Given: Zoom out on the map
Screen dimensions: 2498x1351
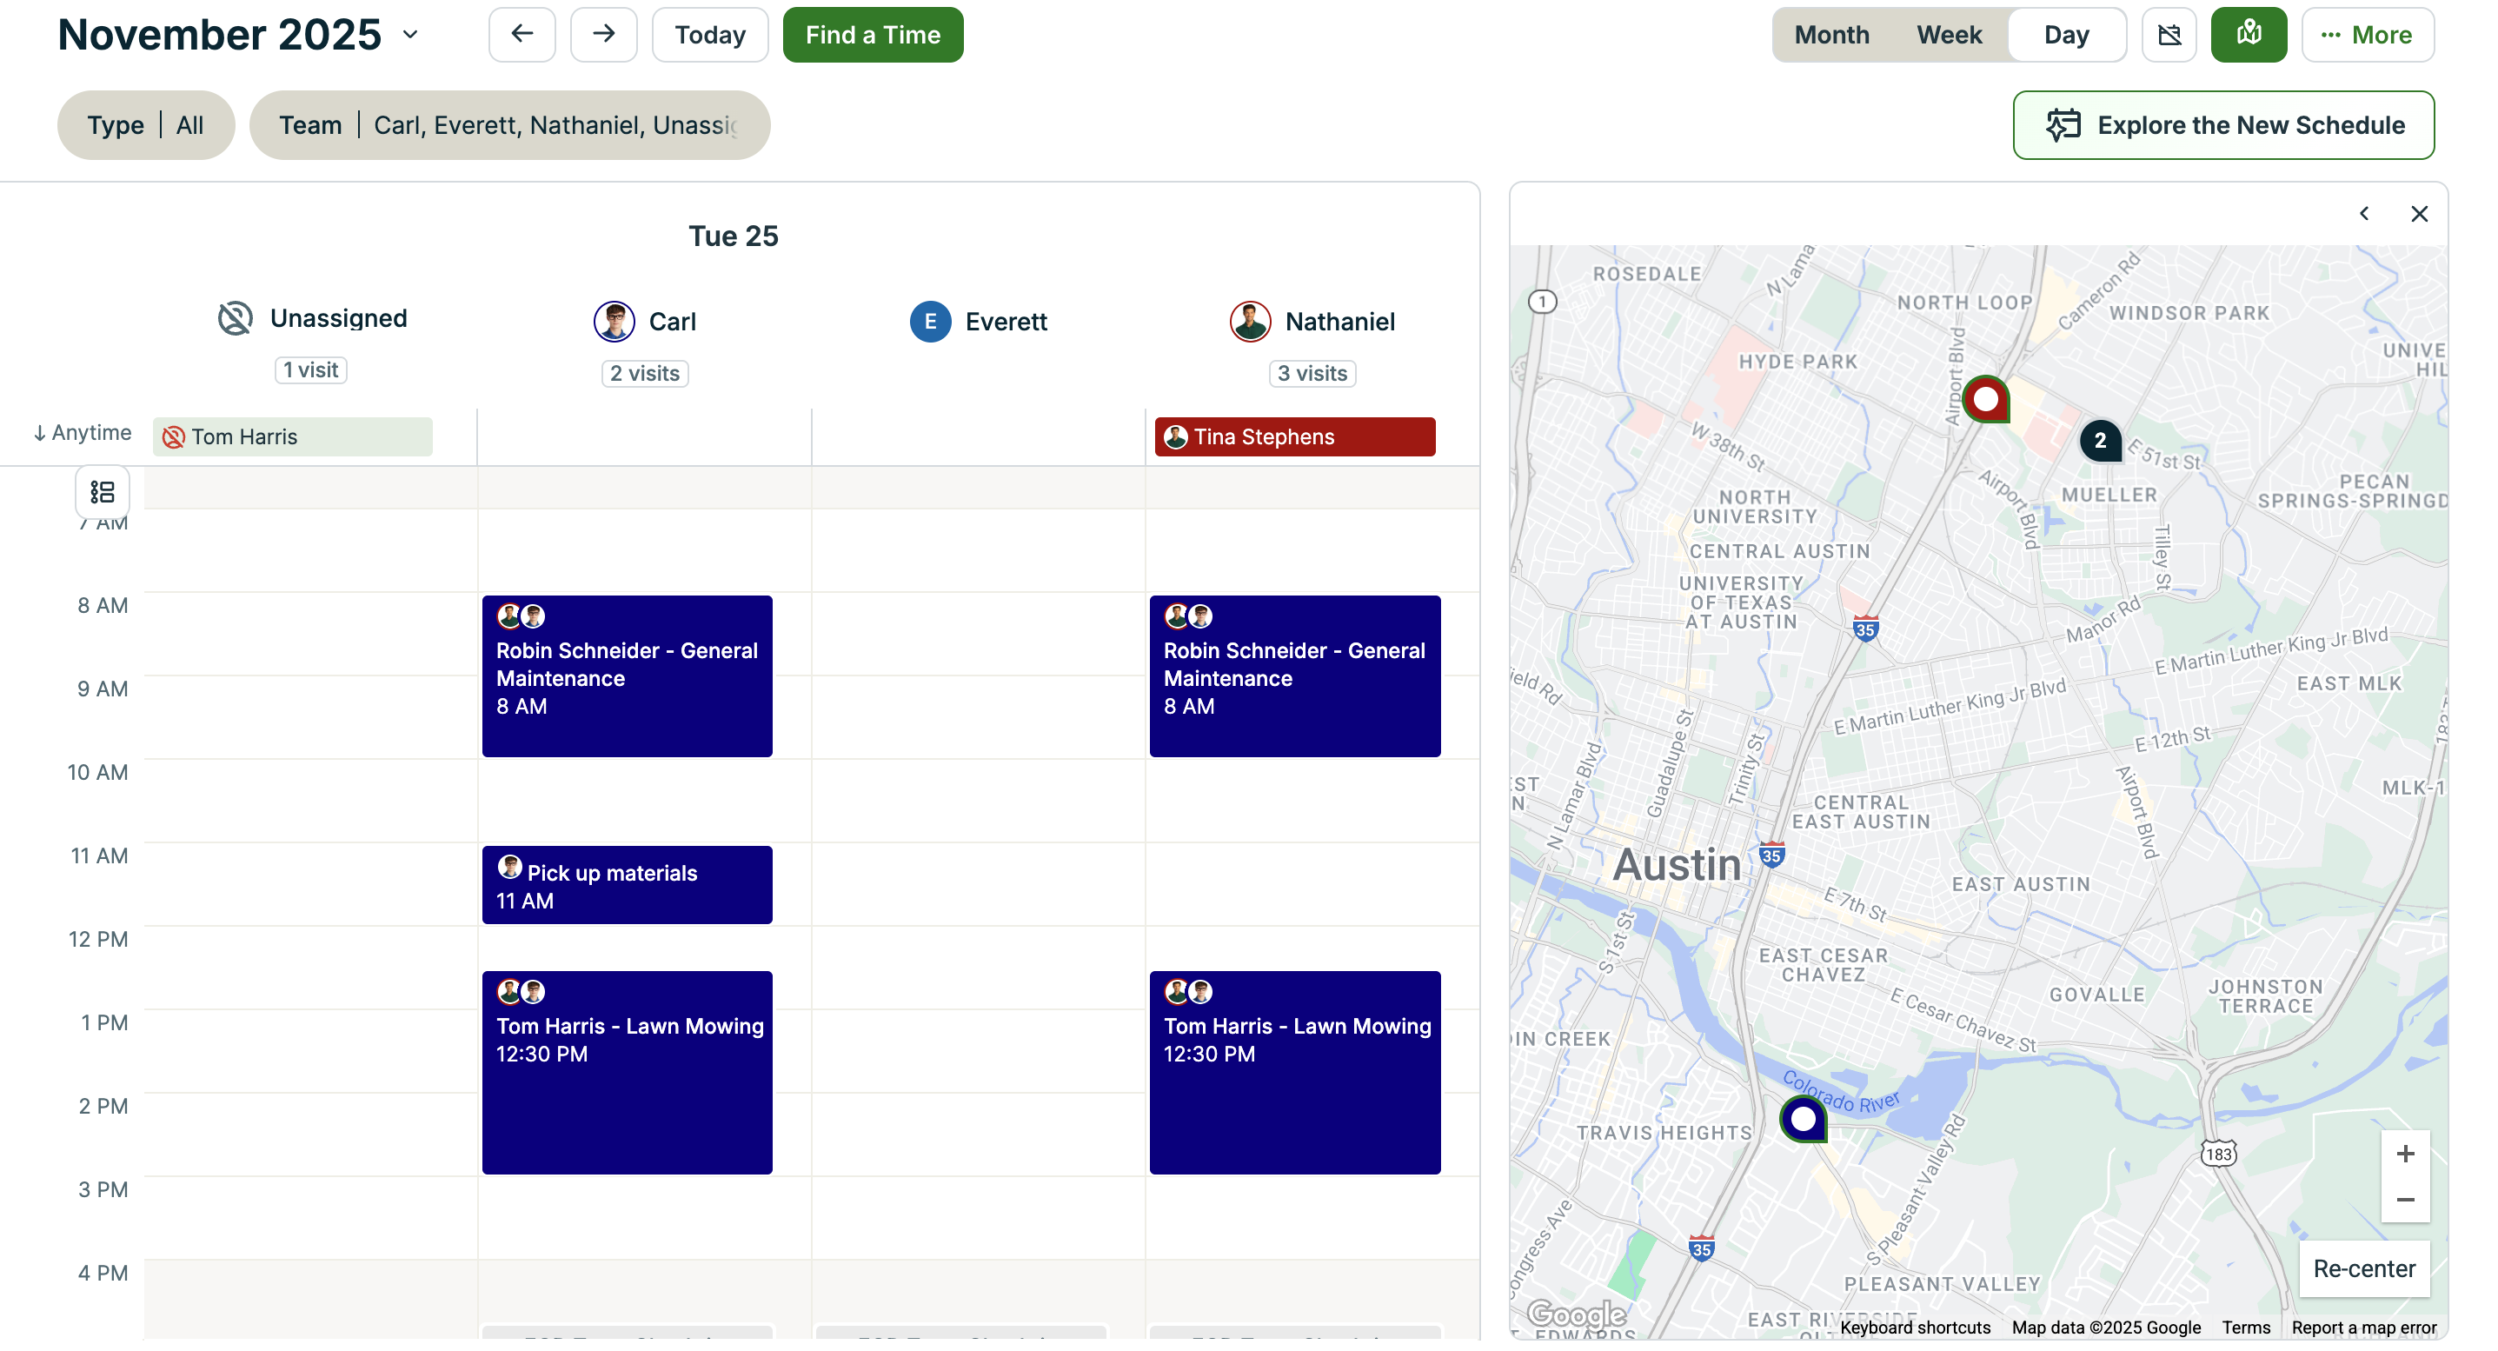Looking at the screenshot, I should point(2405,1200).
